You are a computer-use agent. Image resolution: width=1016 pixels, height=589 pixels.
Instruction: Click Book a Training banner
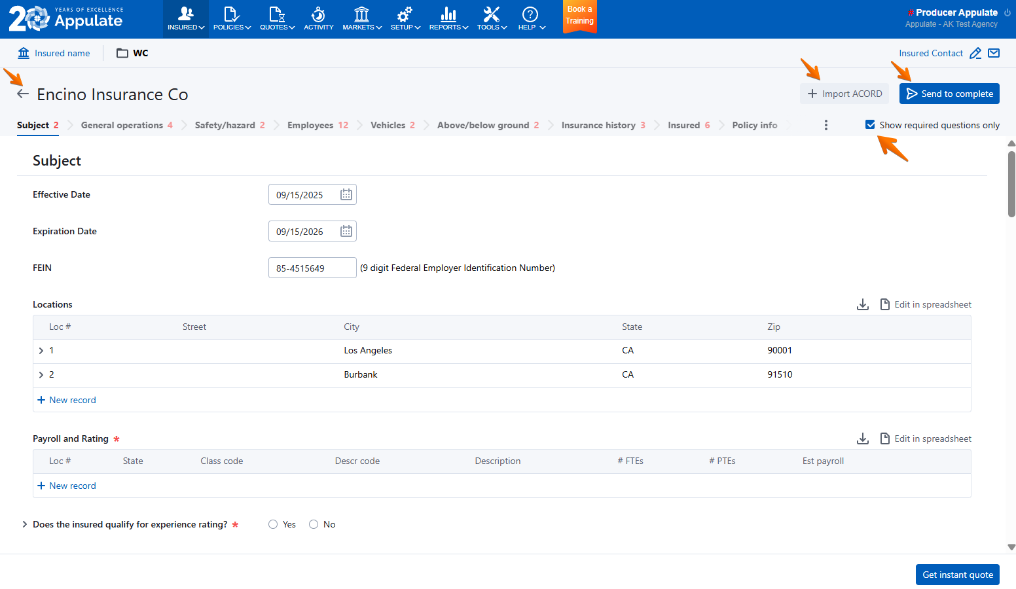tap(579, 16)
